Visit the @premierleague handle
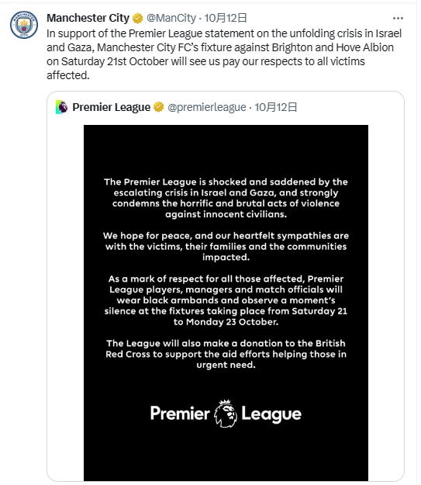Screen dimensions: 421x485 pyautogui.click(x=206, y=107)
